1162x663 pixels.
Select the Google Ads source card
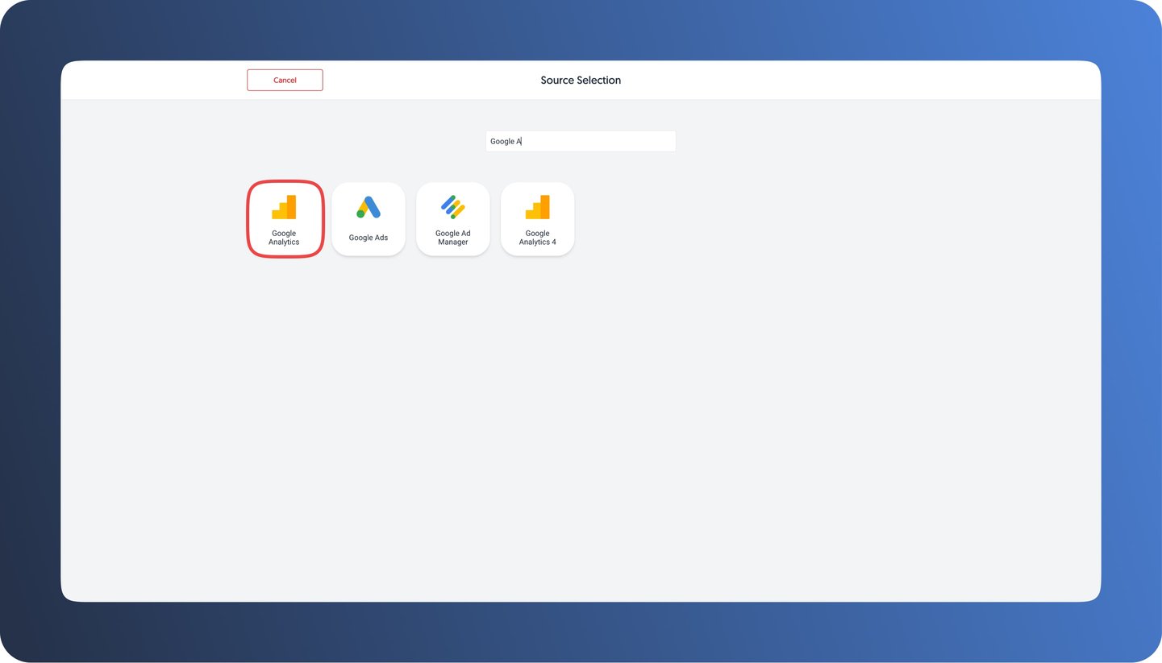coord(368,218)
